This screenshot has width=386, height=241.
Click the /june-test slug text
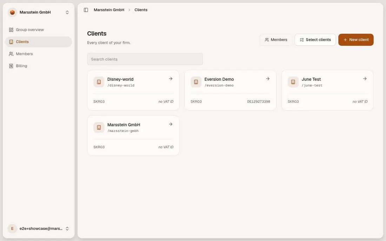[312, 86]
